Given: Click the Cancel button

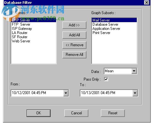Looking at the screenshot, I should tap(76, 113).
